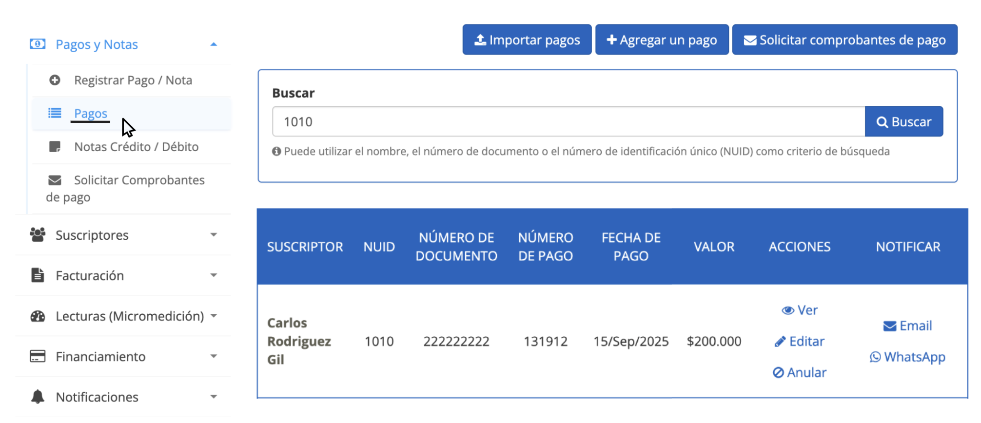This screenshot has height=423, width=981.
Task: Click the Buscar search text field
Action: point(568,122)
